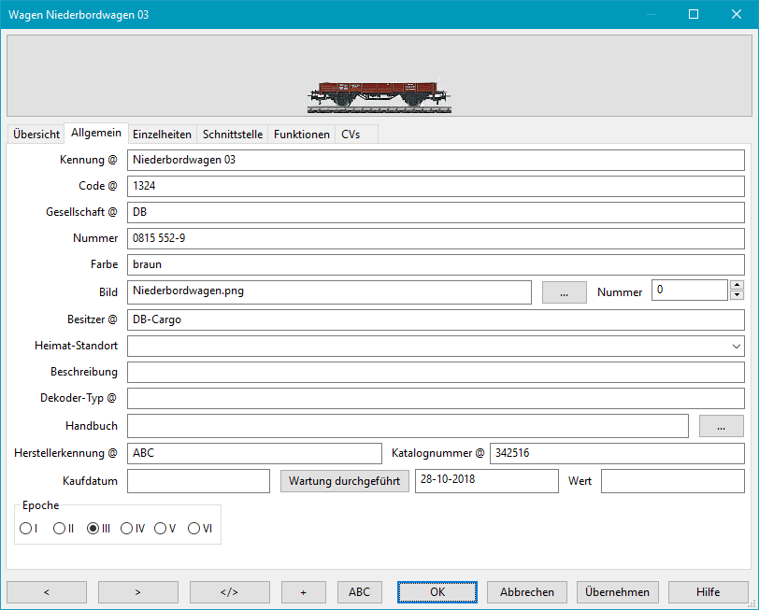Browse for Bild image file

tap(564, 292)
